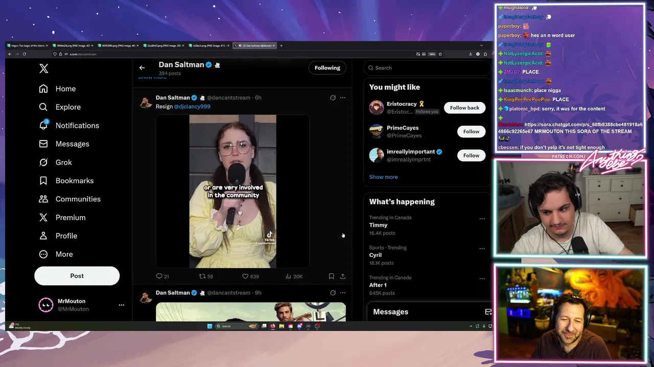
Task: Click the Following button for Dan Saltman
Action: [327, 68]
